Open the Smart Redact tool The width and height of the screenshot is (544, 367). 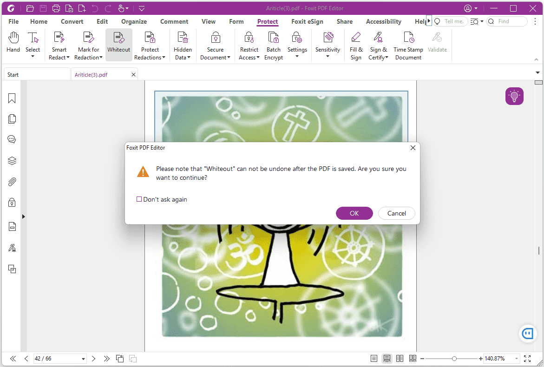(x=59, y=44)
